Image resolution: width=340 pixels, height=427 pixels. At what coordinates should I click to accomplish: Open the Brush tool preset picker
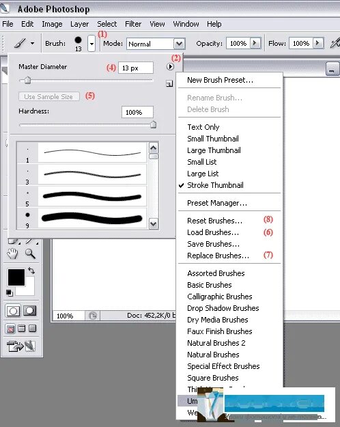coord(24,43)
